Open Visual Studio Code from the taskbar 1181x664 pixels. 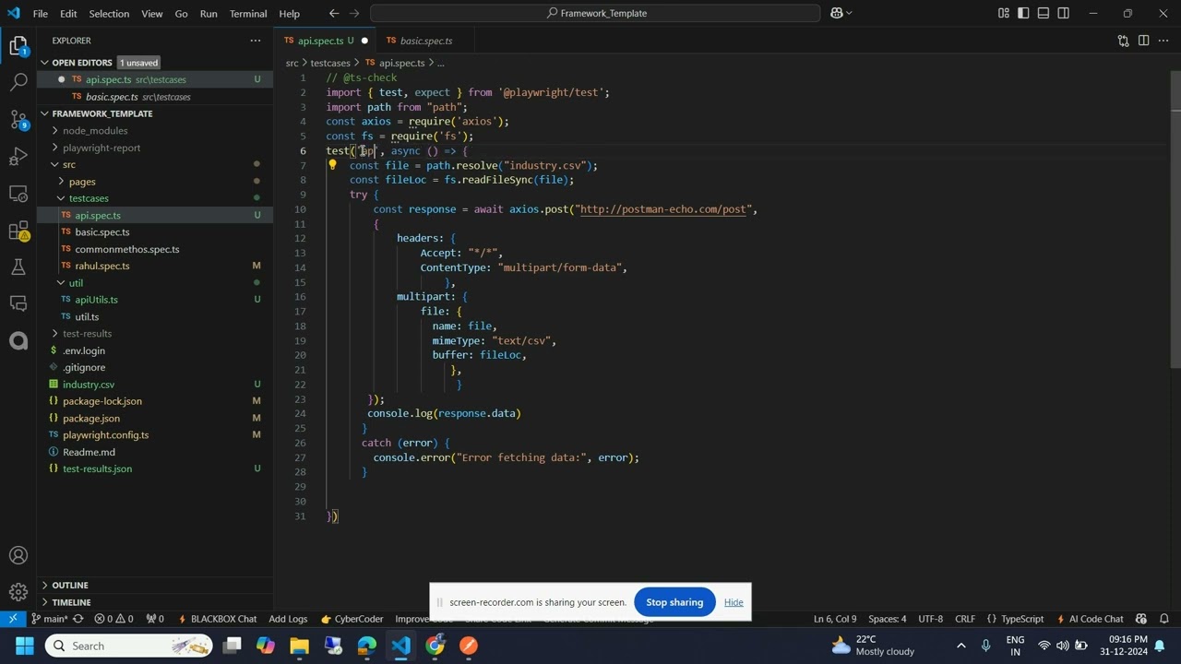point(400,646)
